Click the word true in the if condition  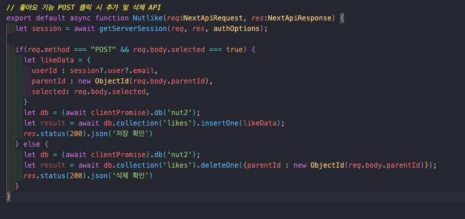click(234, 50)
